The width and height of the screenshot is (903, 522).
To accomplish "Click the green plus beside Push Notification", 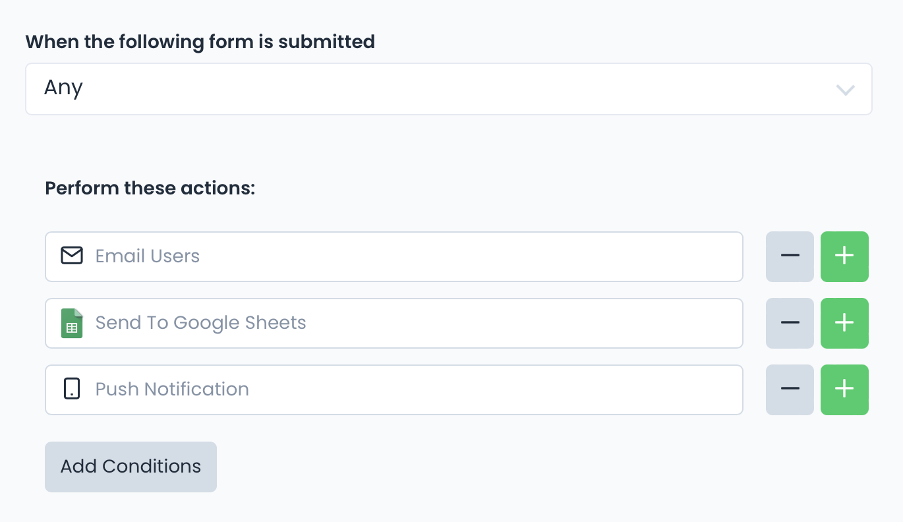I will pyautogui.click(x=844, y=390).
